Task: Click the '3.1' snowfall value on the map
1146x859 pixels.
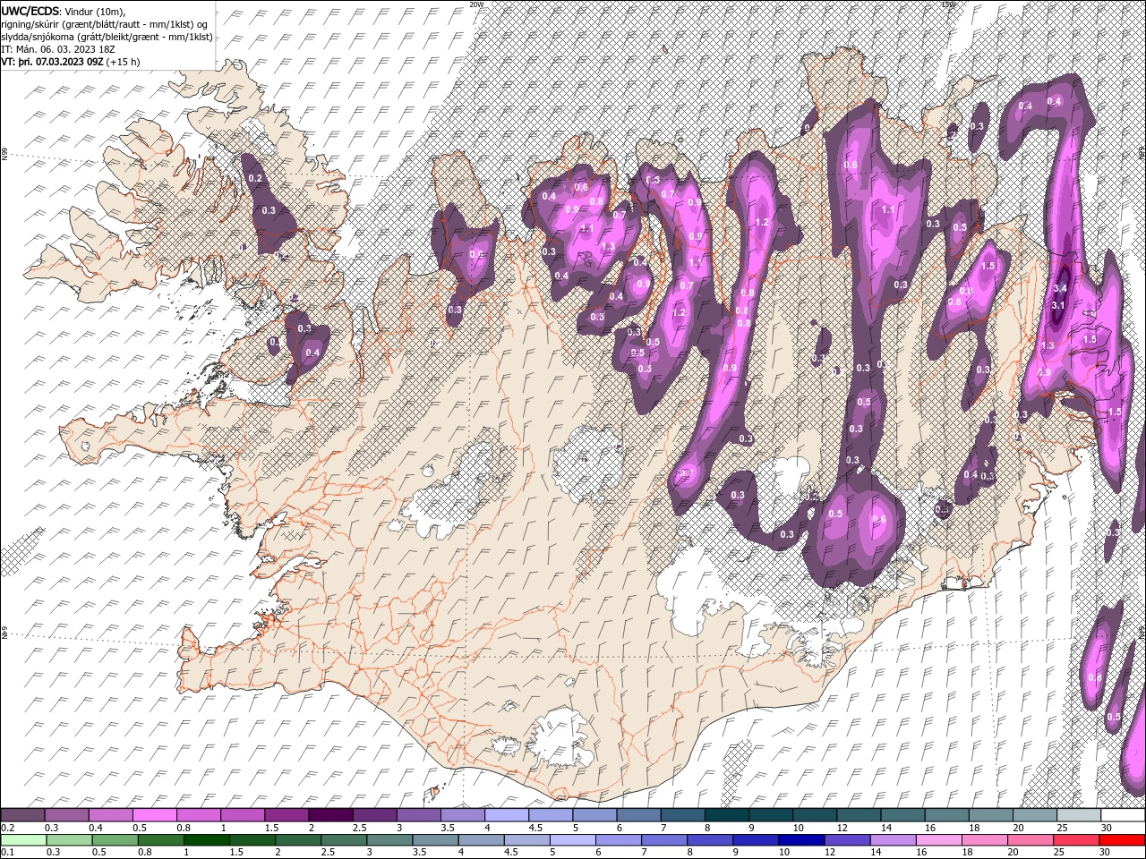Action: coord(1057,305)
